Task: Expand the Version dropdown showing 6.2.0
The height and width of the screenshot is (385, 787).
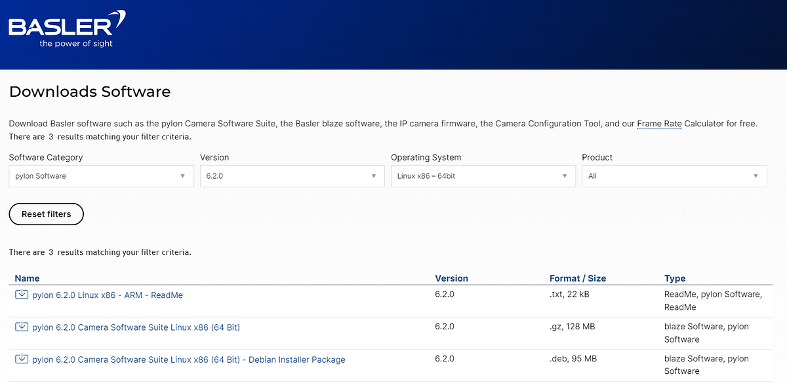Action: 293,176
